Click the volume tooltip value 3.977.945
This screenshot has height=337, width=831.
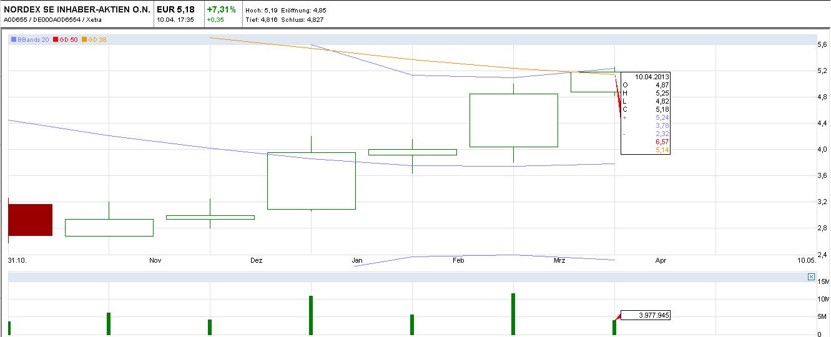[654, 316]
